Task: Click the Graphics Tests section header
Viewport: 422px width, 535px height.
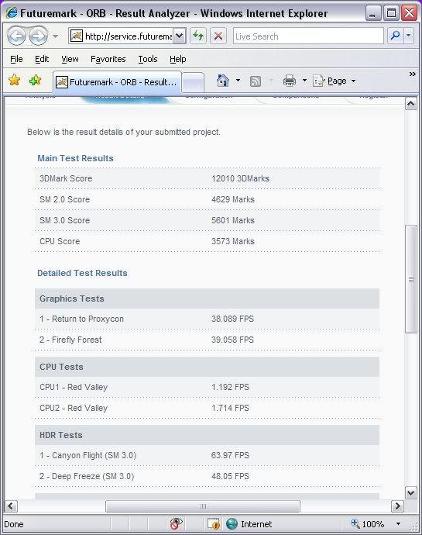Action: 207,299
